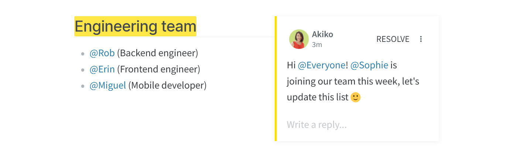Viewport: 517px width, 158px height.
Task: Click the bullet before @Miguel
Action: pos(83,86)
